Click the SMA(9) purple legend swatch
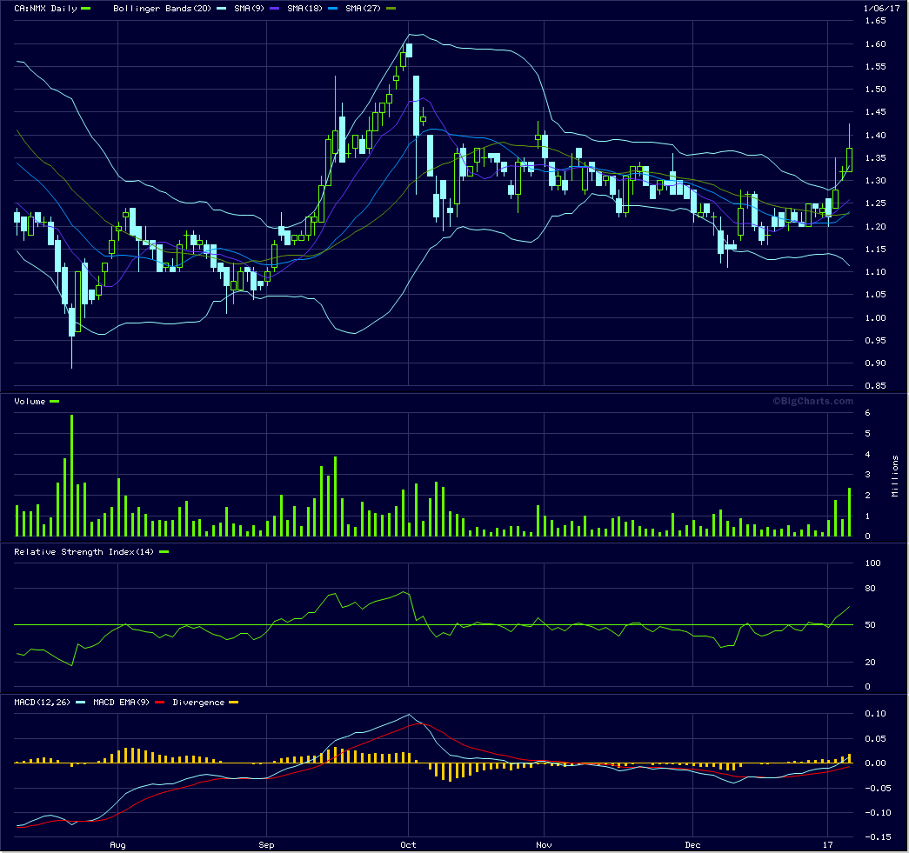Viewport: 909px width, 853px height. point(275,9)
